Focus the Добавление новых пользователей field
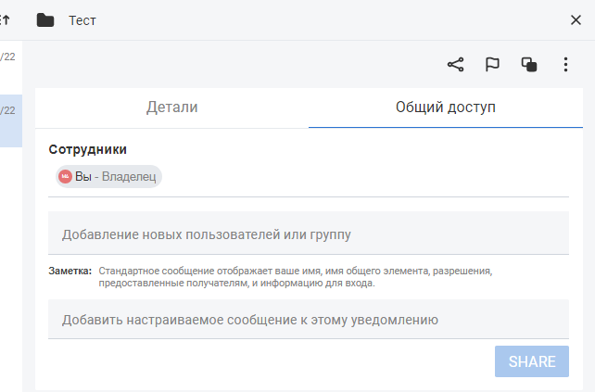The width and height of the screenshot is (595, 392). pos(308,234)
